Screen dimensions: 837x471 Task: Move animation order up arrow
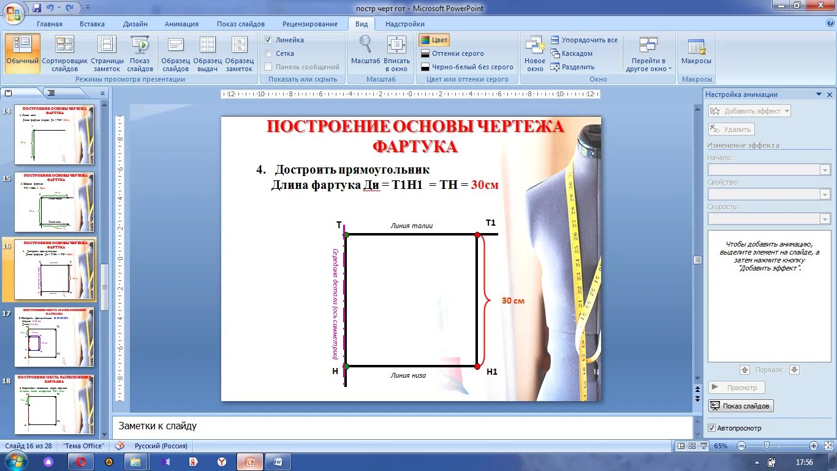(x=745, y=370)
